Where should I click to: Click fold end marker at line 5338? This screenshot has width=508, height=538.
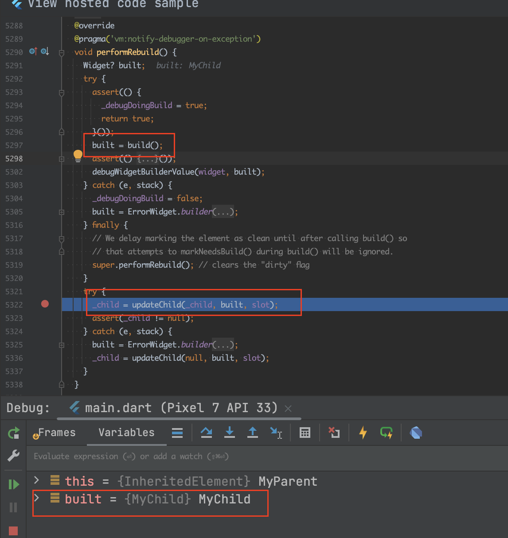coord(62,385)
